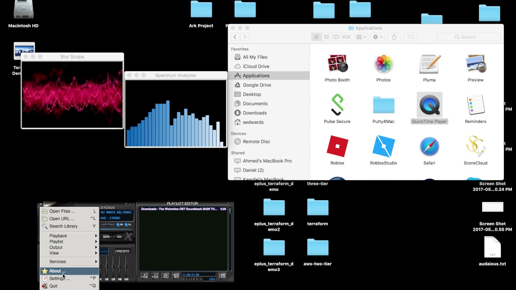The image size is (516, 290).
Task: Open the Pulse Secure app icon
Action: pos(337,105)
